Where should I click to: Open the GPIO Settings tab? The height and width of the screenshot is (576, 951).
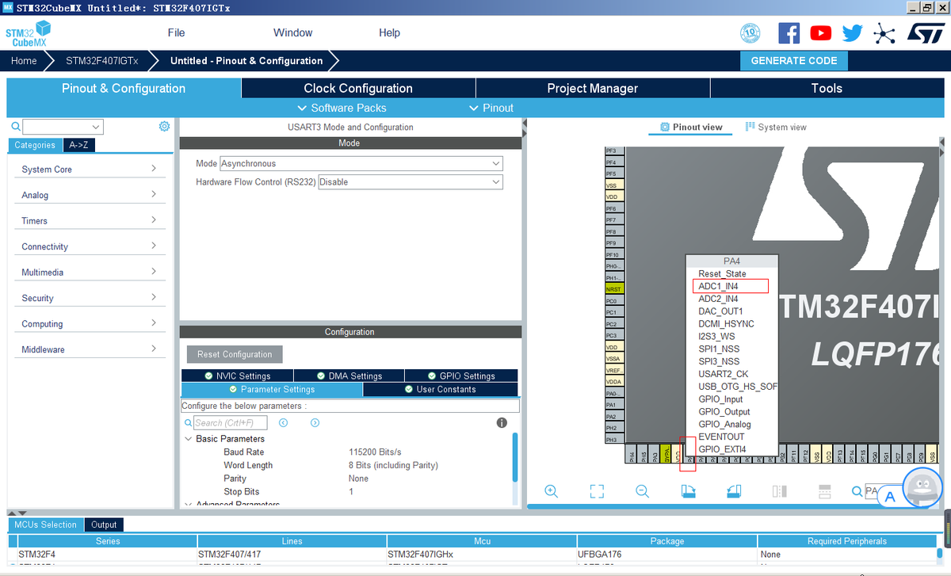click(461, 376)
